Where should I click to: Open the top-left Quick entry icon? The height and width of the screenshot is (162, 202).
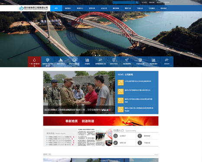115,136
